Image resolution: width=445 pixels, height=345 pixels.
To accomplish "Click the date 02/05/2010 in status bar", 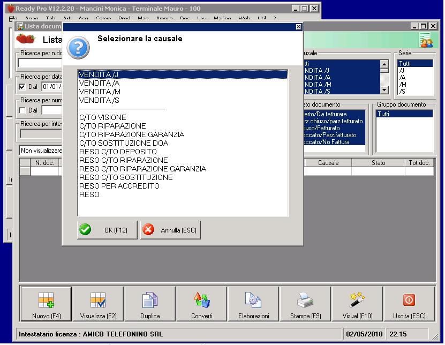I will tap(364, 334).
